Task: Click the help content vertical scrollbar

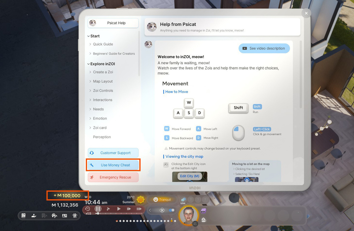Action: click(x=301, y=74)
